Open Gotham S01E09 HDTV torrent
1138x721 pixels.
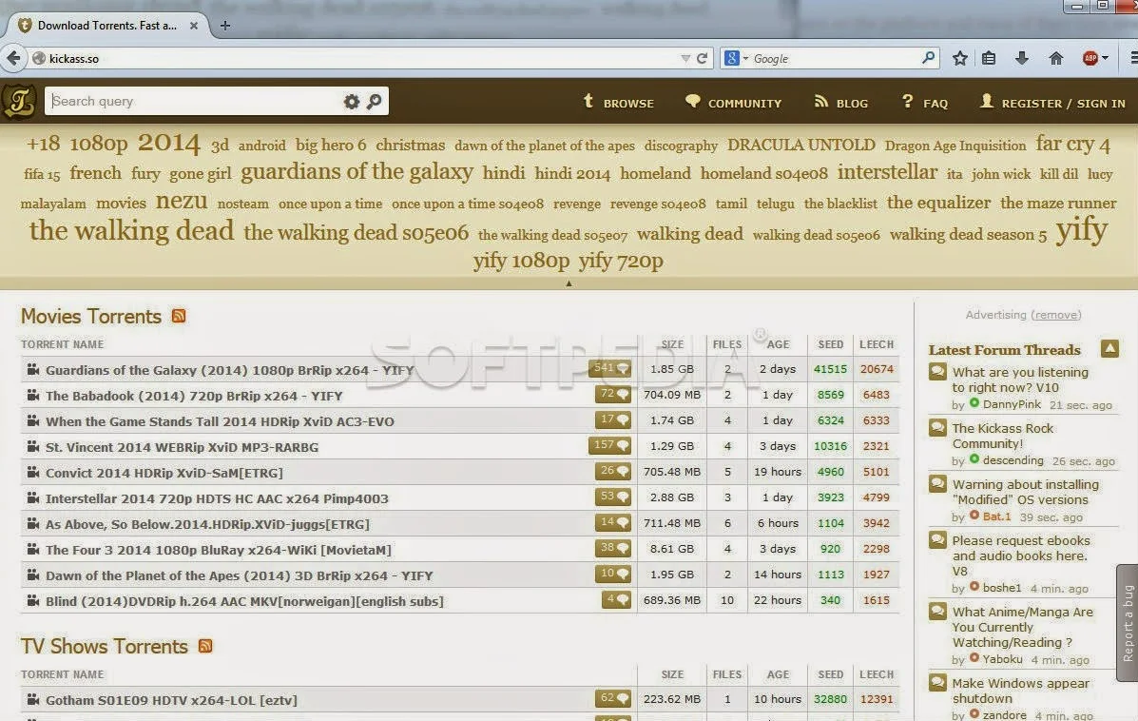click(x=171, y=700)
